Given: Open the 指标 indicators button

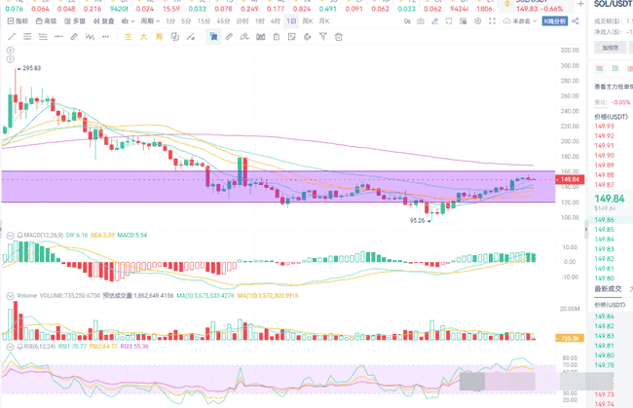Looking at the screenshot, I should [x=18, y=20].
